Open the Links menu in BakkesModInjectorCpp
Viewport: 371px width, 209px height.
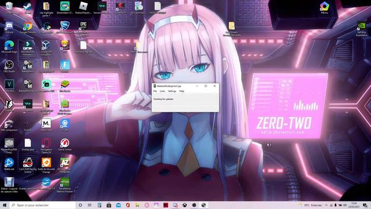[x=162, y=91]
